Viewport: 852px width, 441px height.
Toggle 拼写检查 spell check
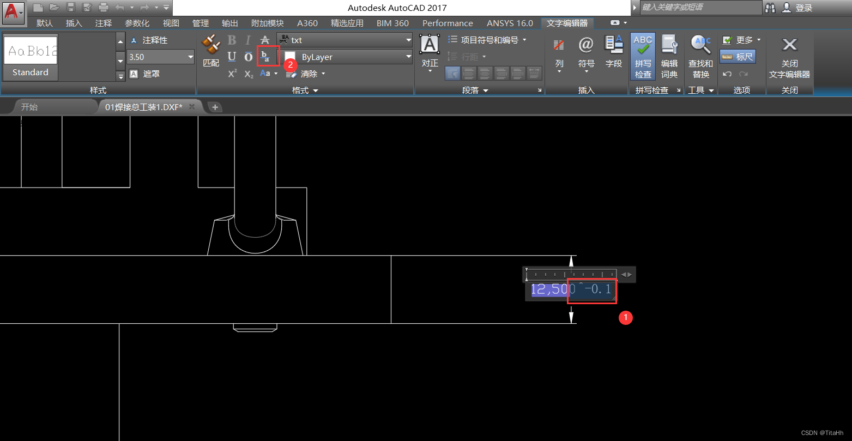[x=643, y=56]
